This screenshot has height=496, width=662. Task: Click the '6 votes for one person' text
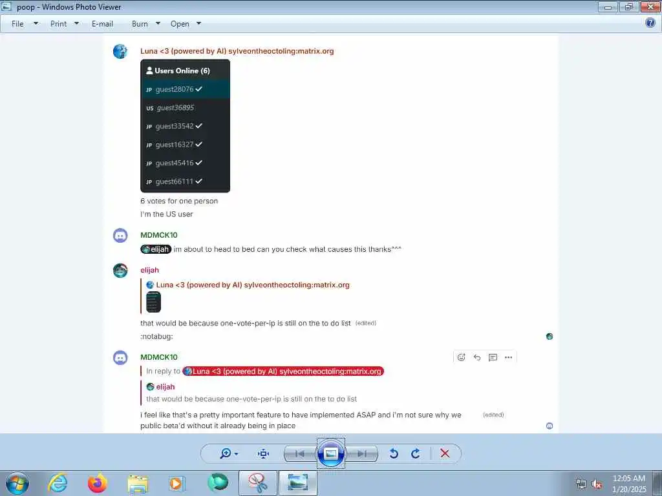(179, 201)
